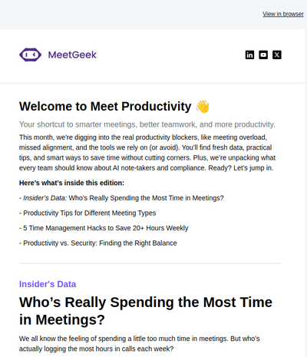Click the MeetGeek robot logo icon
Viewport: 307px width, 357px height.
tap(30, 55)
